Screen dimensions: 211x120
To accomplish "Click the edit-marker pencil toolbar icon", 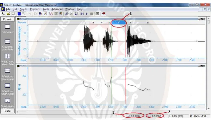I will [45, 14].
